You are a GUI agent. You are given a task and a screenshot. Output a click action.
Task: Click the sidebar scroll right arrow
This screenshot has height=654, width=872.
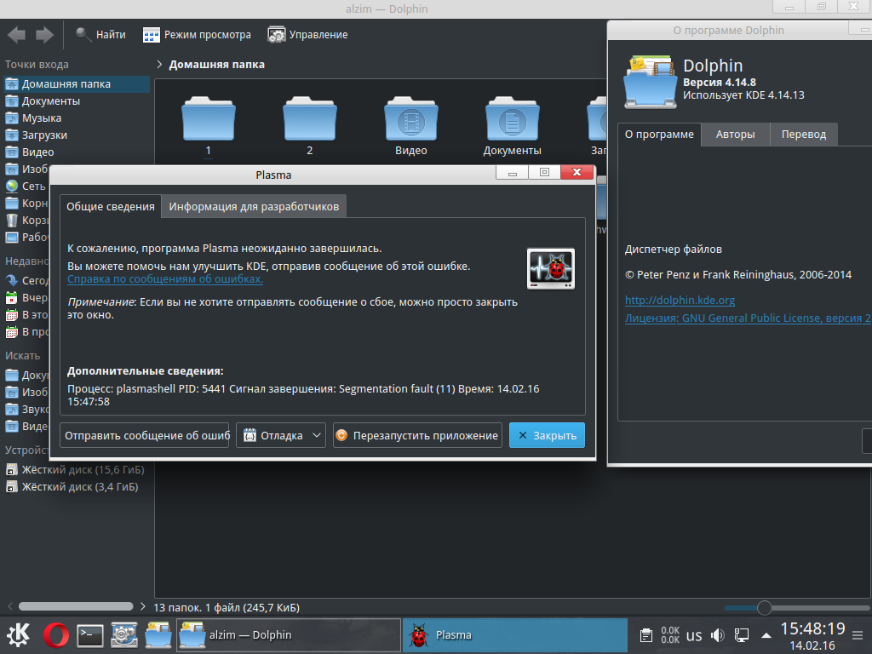coord(143,606)
